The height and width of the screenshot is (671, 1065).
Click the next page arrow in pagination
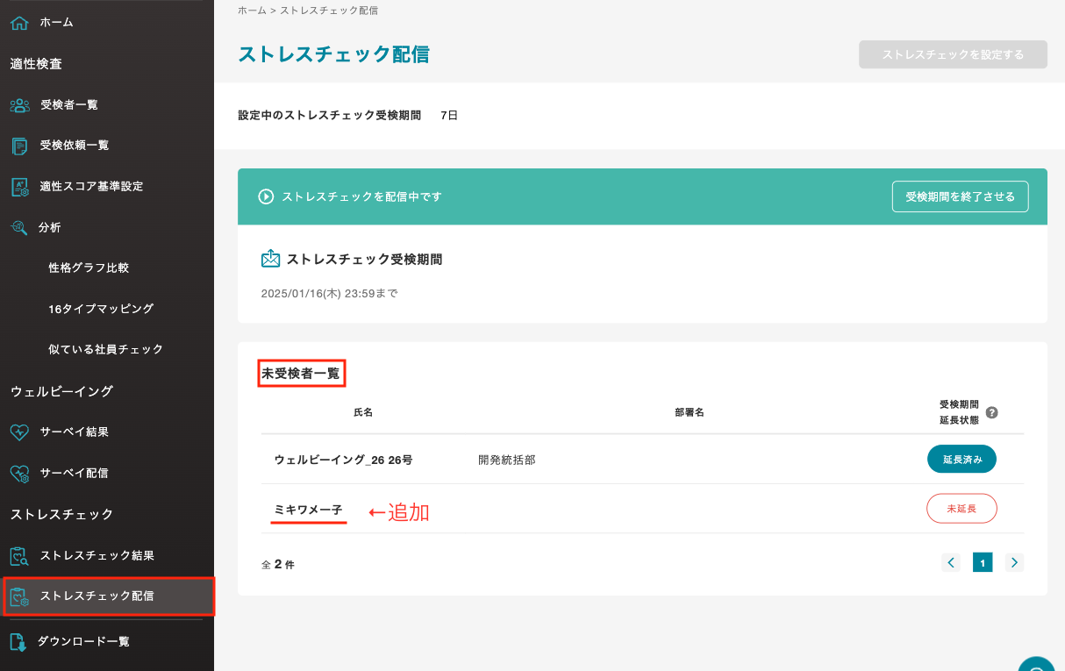click(x=1014, y=562)
